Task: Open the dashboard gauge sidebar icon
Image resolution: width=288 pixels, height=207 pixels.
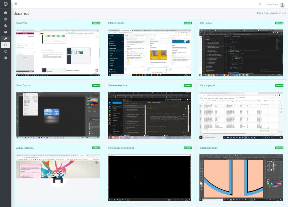Action: pos(6,13)
